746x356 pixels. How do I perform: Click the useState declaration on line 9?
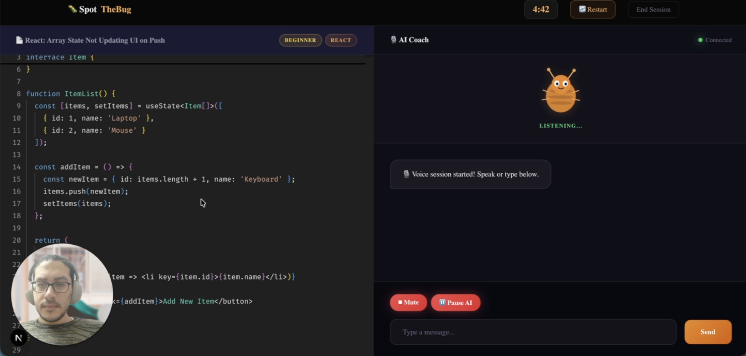(128, 106)
